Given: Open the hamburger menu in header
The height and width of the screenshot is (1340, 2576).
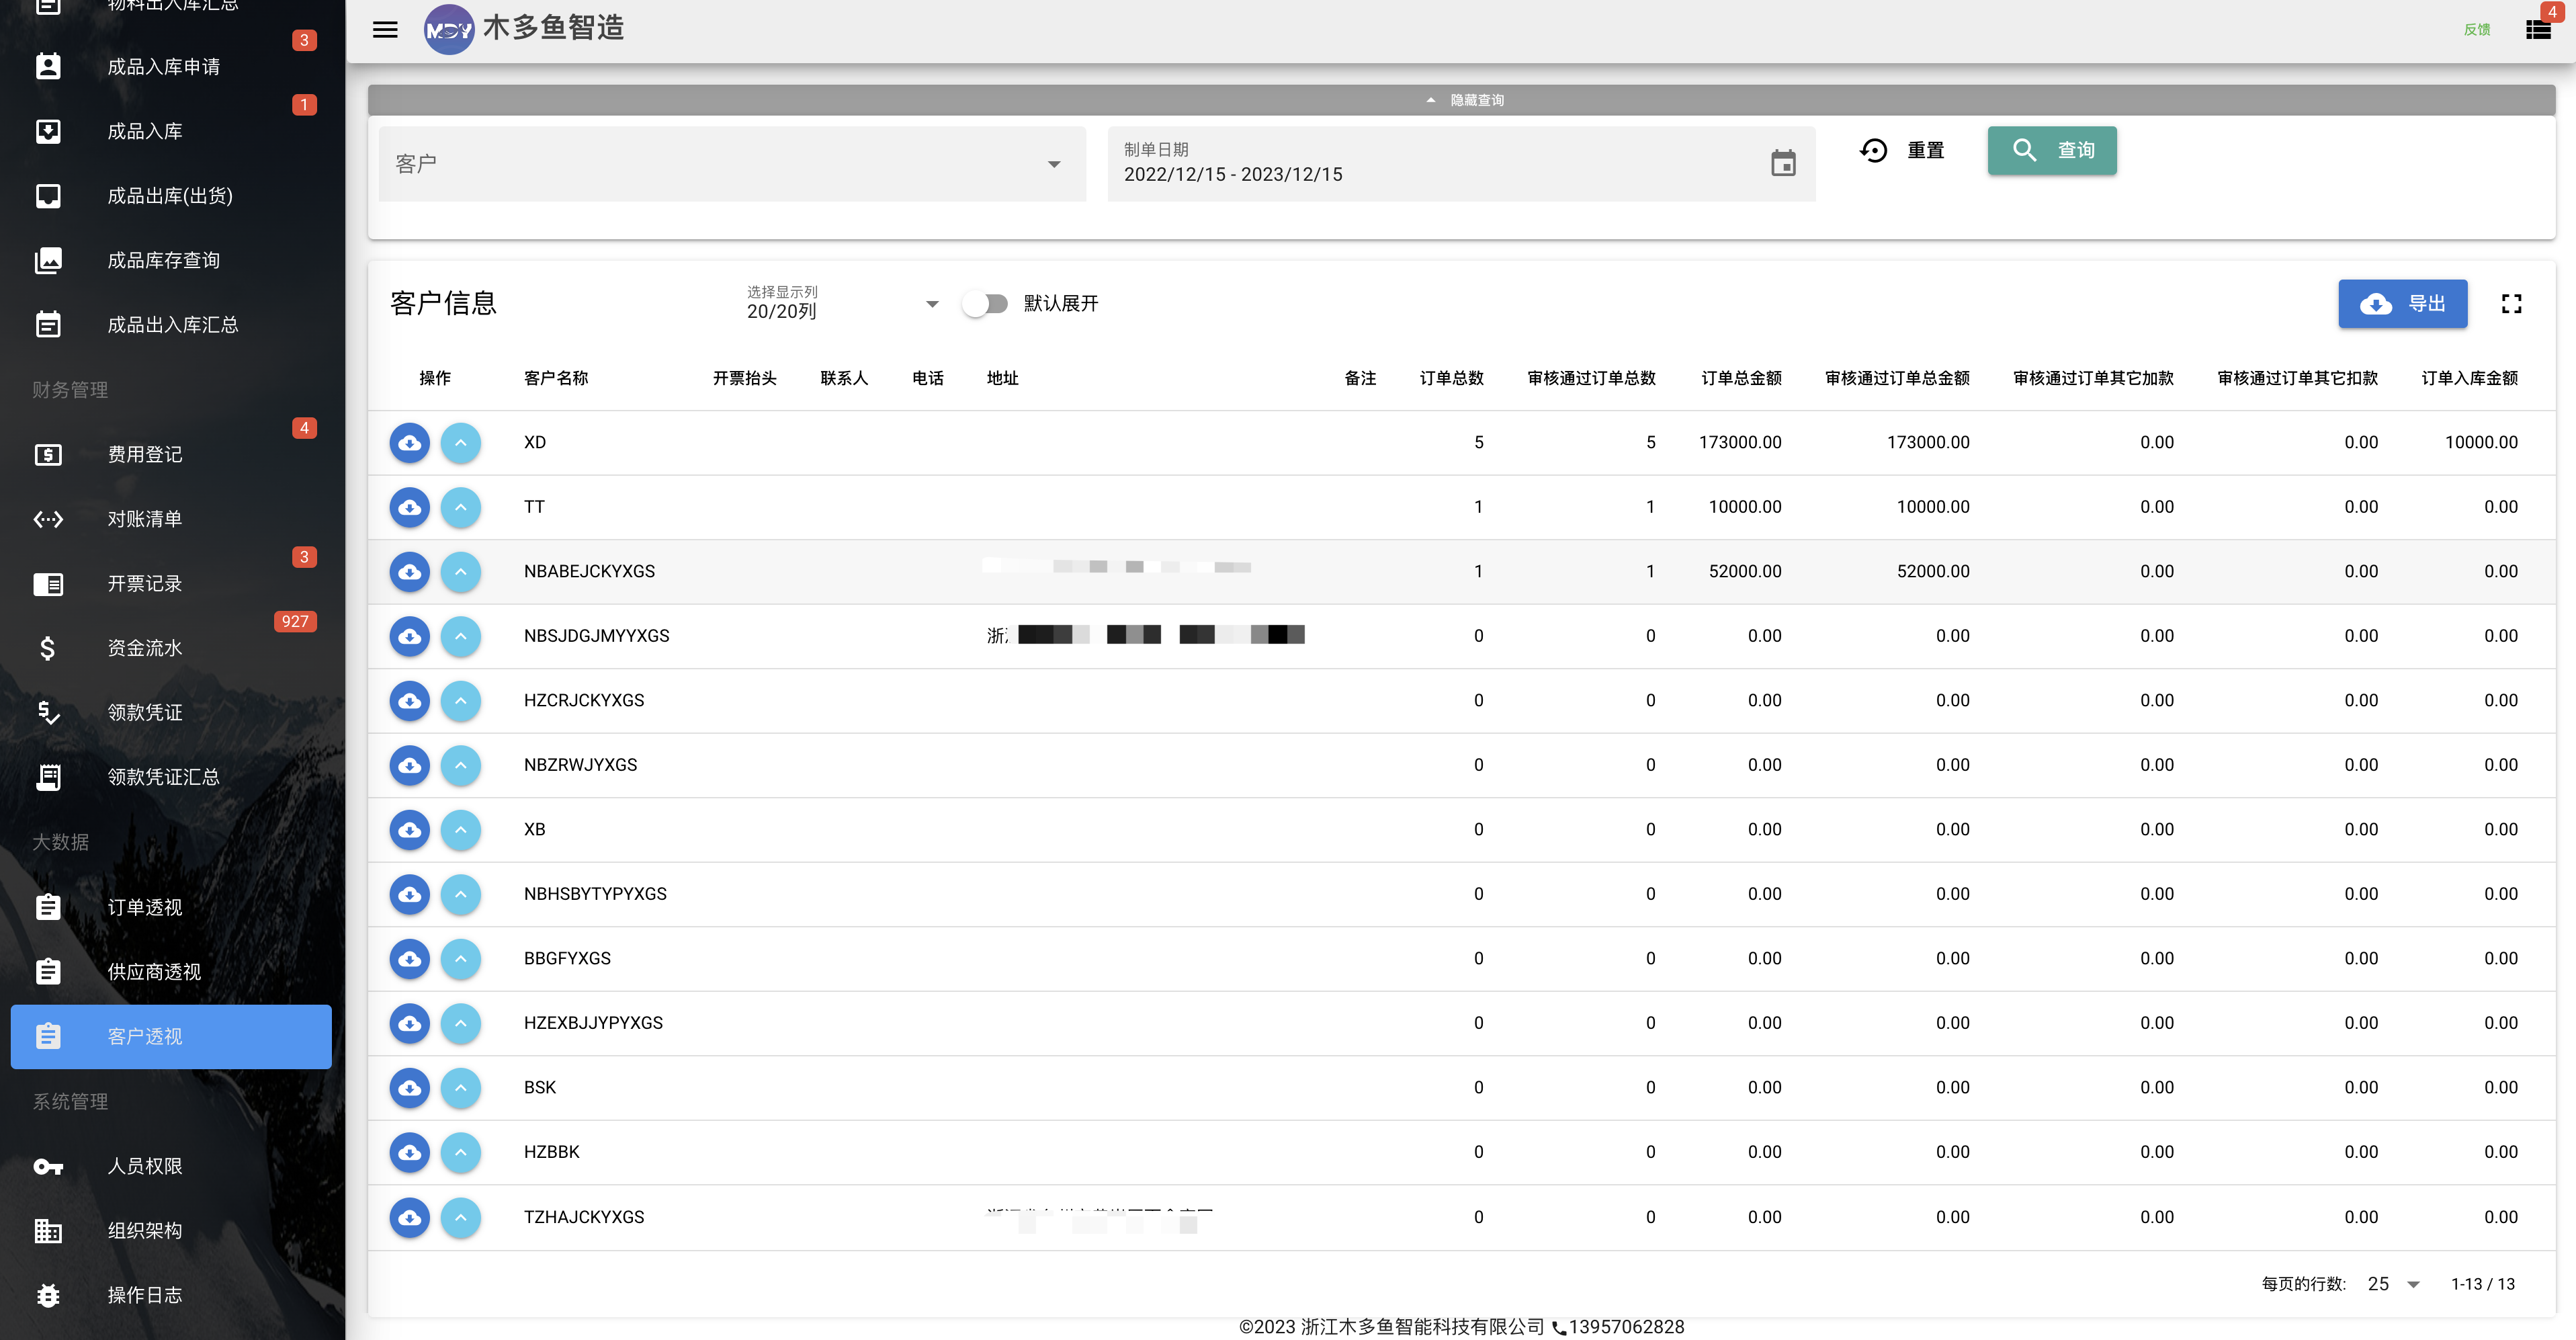Looking at the screenshot, I should [385, 29].
